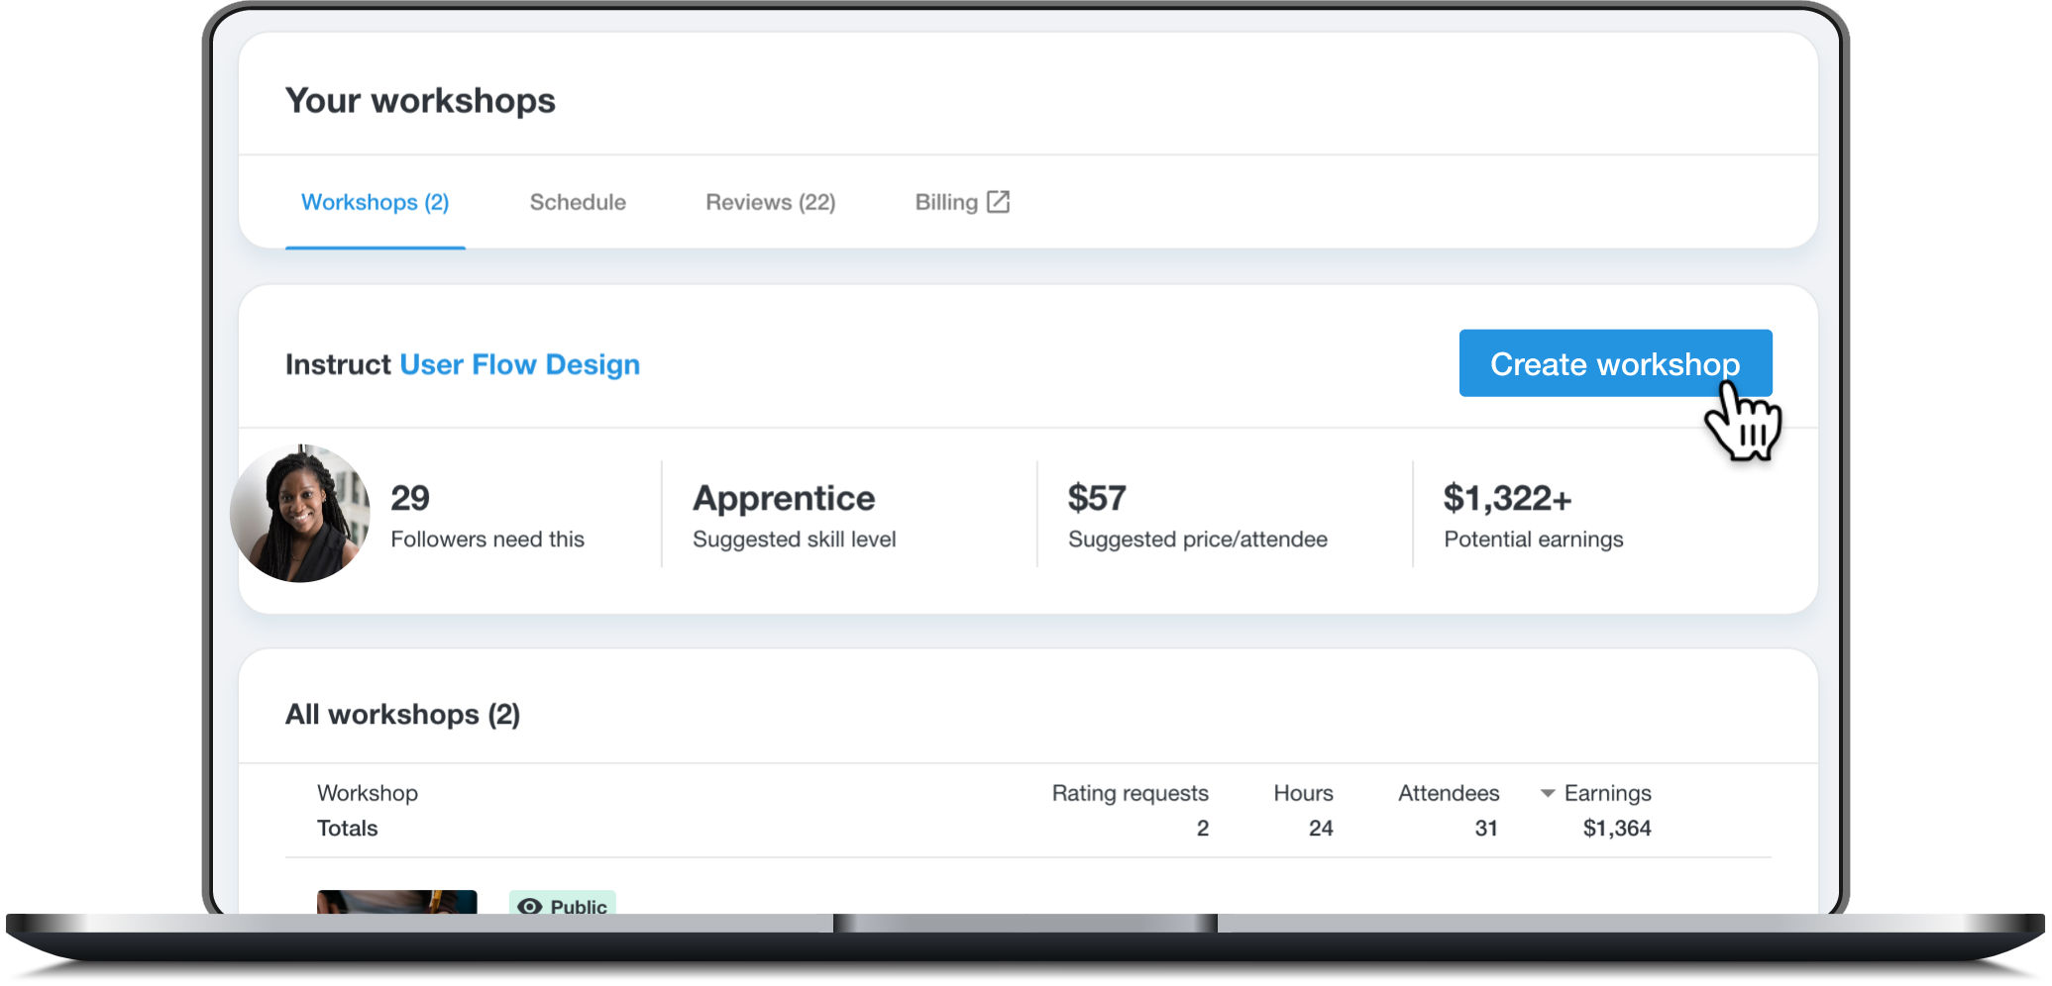Click the $1,364 total earnings value
Viewport: 2052px width, 986px height.
tap(1617, 829)
